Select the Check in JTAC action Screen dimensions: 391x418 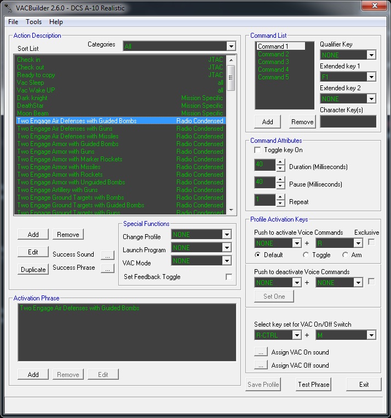120,60
